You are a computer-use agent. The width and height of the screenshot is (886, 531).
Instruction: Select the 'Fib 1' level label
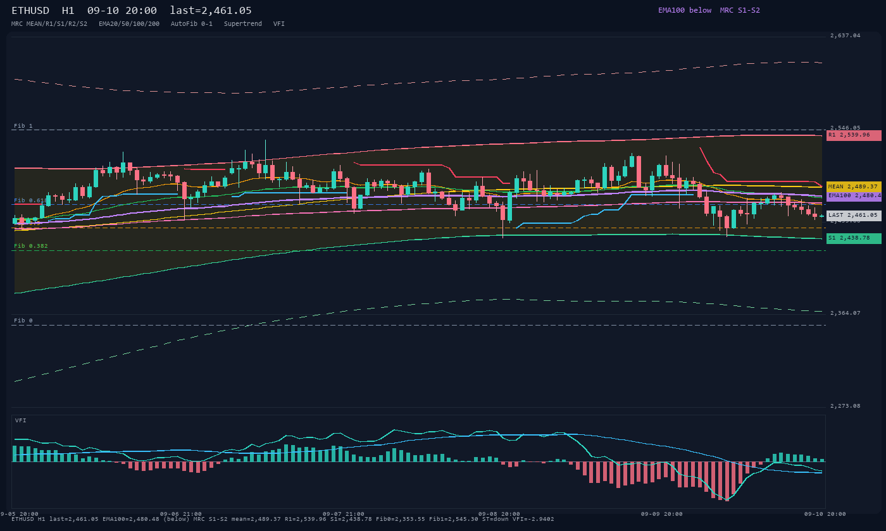[23, 126]
